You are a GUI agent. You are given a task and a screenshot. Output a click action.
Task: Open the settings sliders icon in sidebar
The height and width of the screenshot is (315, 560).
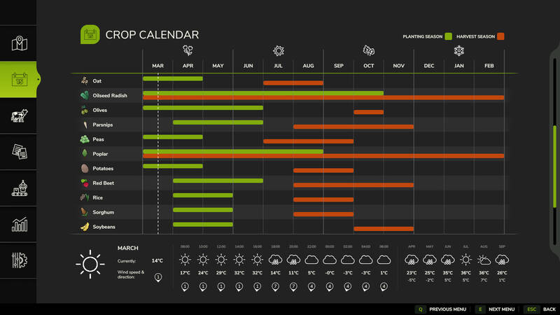(x=19, y=260)
